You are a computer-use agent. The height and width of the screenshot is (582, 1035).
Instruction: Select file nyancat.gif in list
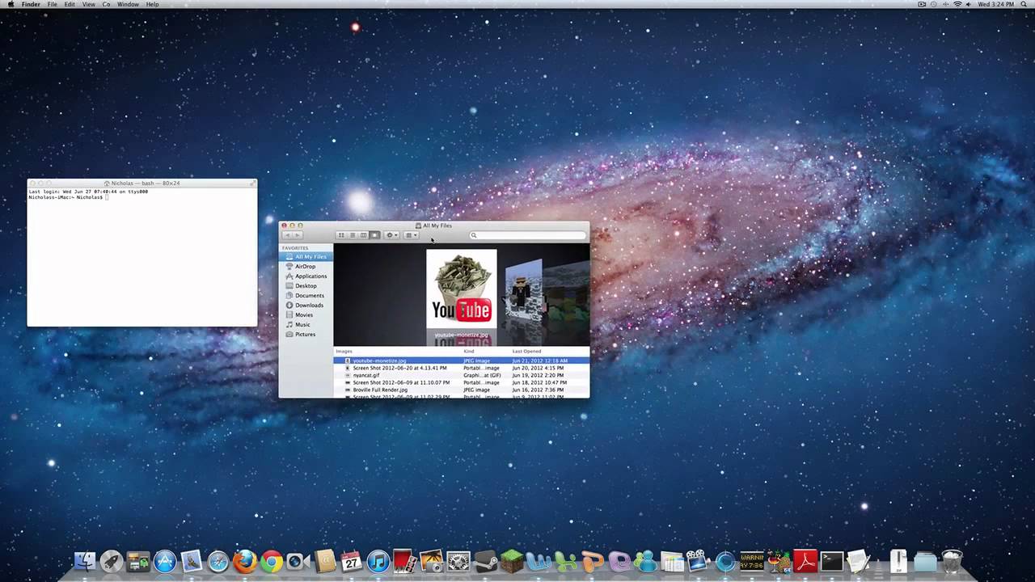point(462,375)
